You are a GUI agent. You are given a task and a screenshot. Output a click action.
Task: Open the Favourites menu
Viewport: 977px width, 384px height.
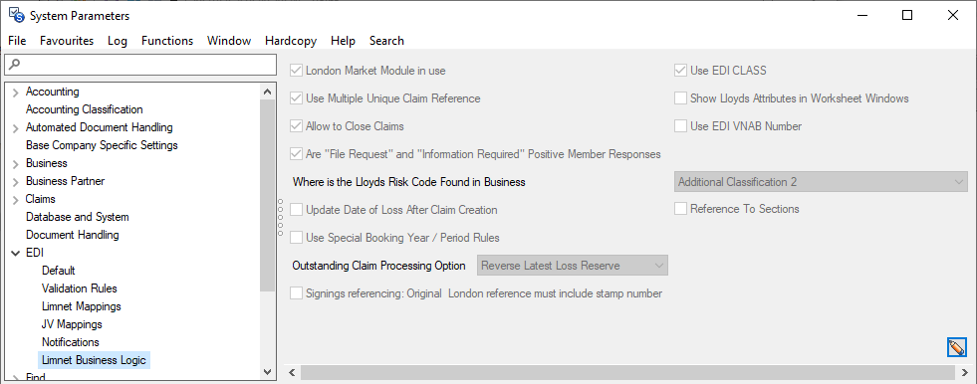[67, 41]
